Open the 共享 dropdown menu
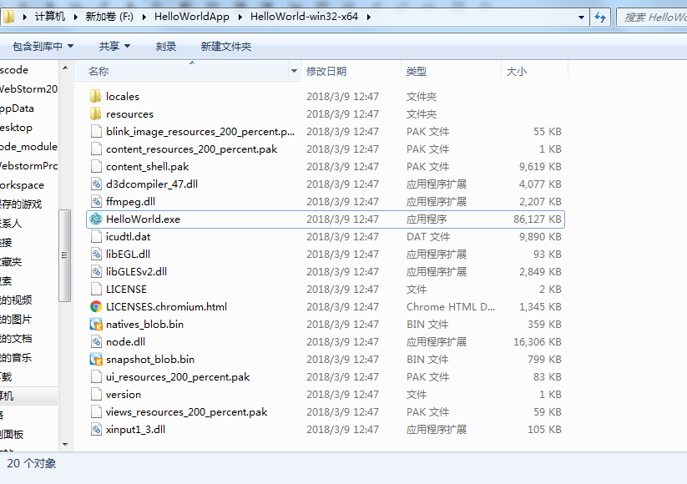 point(115,47)
